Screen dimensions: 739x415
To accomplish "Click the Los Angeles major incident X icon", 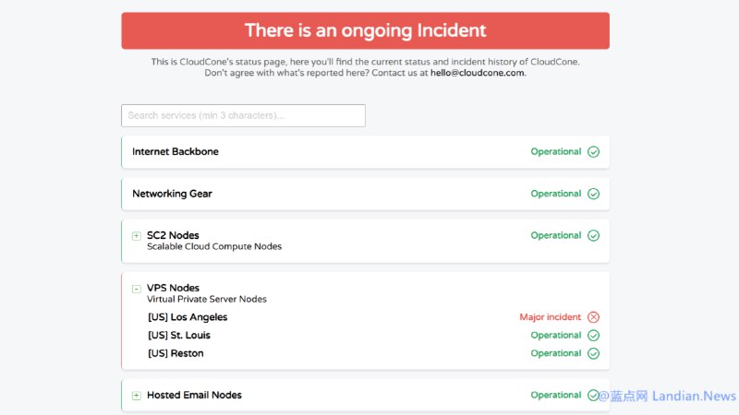I will click(x=593, y=317).
